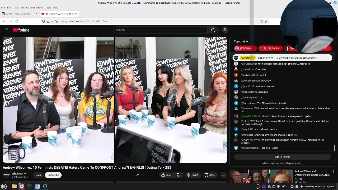Click chat message from @seanford3976
Screen dimensions: 338x190
(x=282, y=116)
